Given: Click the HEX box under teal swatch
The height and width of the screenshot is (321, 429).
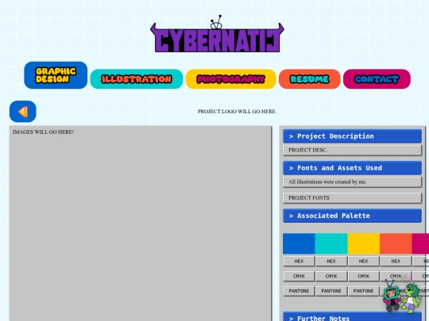Looking at the screenshot, I should 331,262.
